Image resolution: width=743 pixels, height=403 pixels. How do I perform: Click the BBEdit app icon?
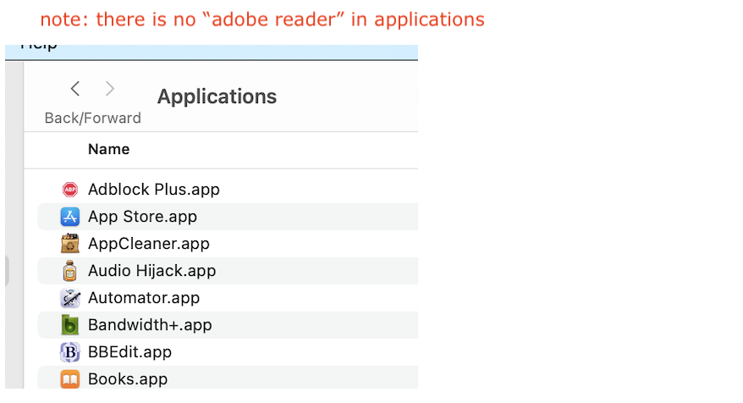(70, 352)
